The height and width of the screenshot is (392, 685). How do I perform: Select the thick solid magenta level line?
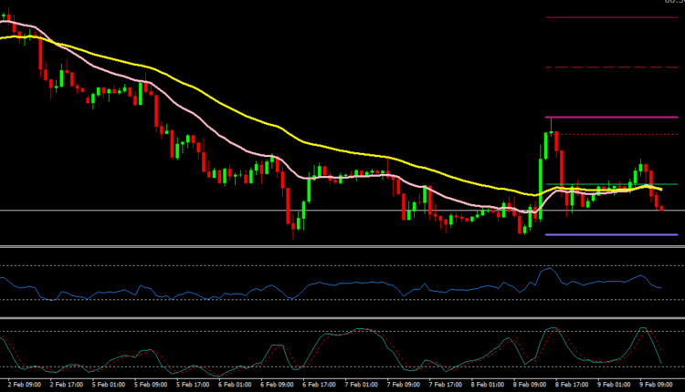[603, 118]
